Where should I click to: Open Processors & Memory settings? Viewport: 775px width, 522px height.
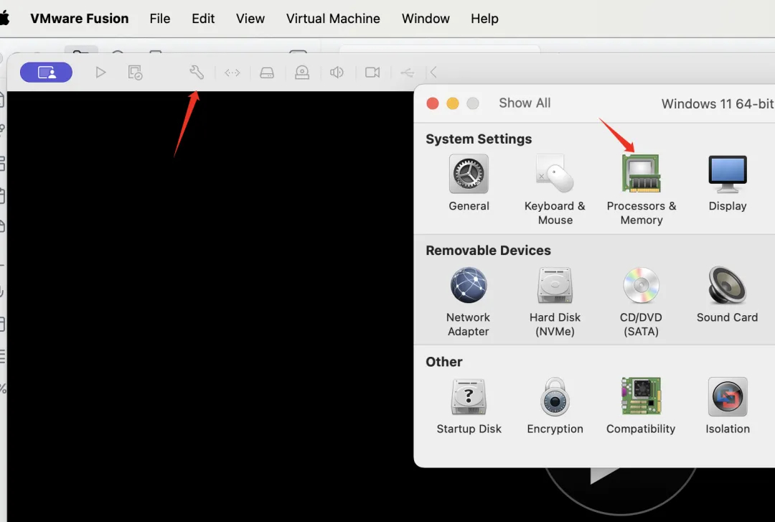pos(641,190)
